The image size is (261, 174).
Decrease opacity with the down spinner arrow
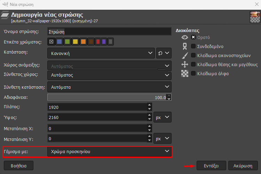coord(169,99)
